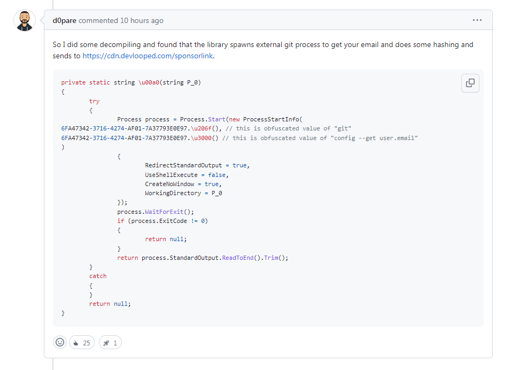Screen dimensions: 527x370
Task: Copy the code block to clipboard
Action: (470, 83)
